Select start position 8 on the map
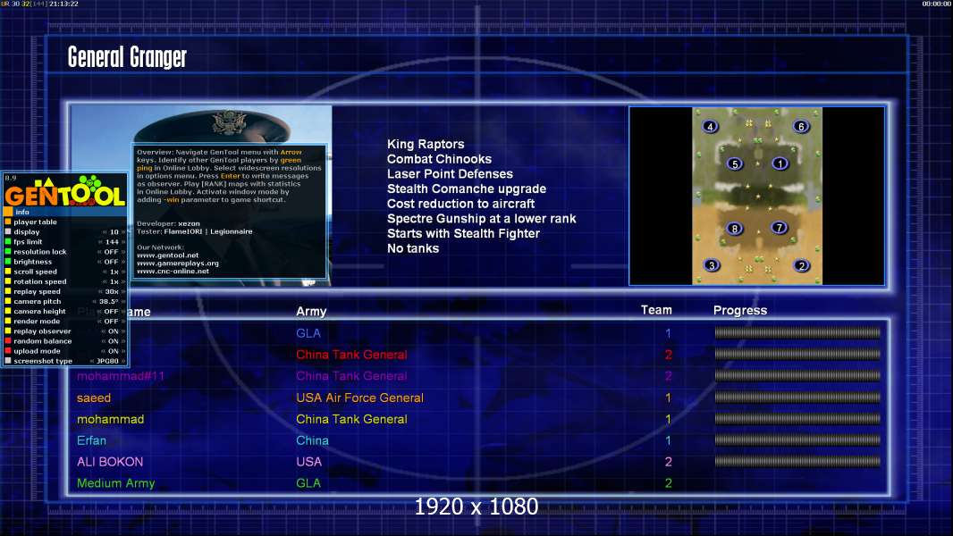The height and width of the screenshot is (536, 953). pos(735,229)
